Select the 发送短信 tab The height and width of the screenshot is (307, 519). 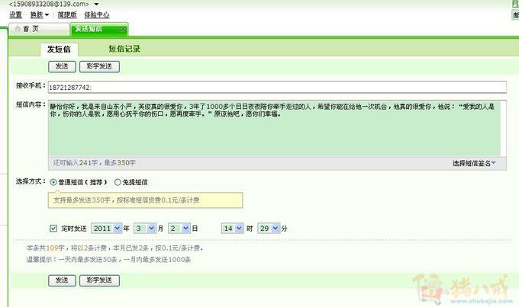99,29
